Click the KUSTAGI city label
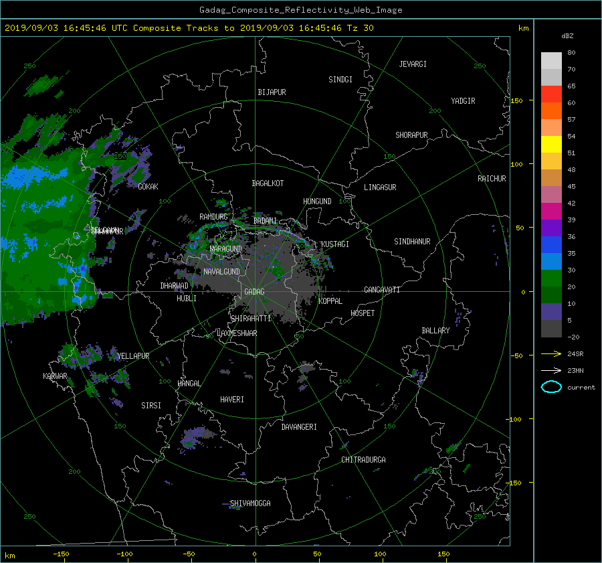The height and width of the screenshot is (563, 602). click(335, 244)
